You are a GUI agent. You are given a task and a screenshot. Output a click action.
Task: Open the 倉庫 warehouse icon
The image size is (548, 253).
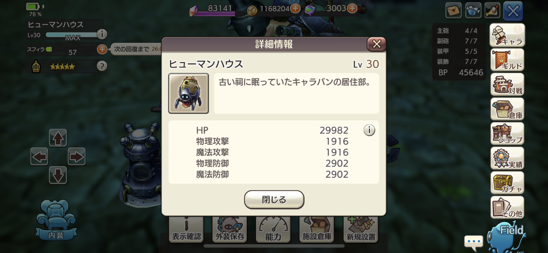[507, 109]
